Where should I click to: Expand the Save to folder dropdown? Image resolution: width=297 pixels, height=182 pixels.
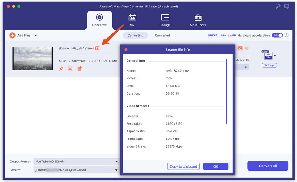coord(116,170)
